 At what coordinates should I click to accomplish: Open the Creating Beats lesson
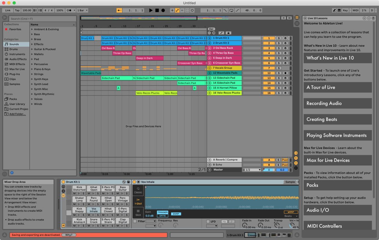coord(338,119)
